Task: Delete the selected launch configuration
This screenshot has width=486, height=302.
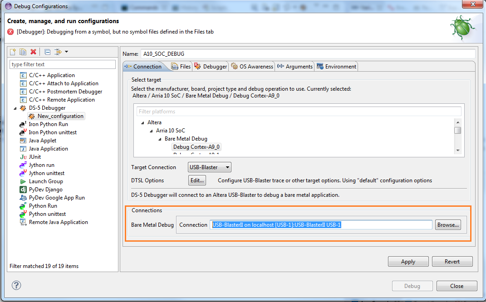Action: (x=34, y=52)
